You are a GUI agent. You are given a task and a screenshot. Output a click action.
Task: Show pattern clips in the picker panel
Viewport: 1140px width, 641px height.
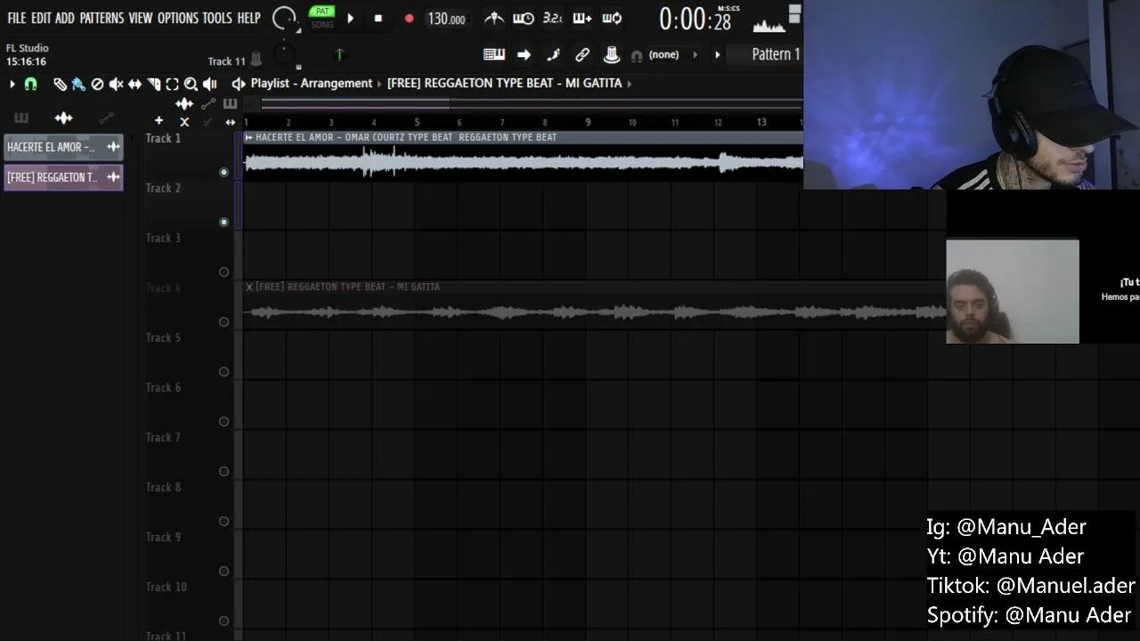tap(20, 118)
